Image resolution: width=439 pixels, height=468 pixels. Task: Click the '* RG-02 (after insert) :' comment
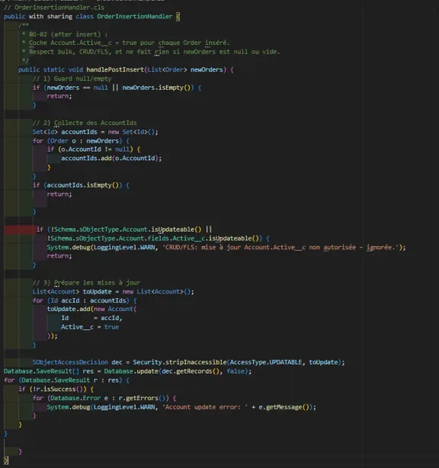coord(65,34)
